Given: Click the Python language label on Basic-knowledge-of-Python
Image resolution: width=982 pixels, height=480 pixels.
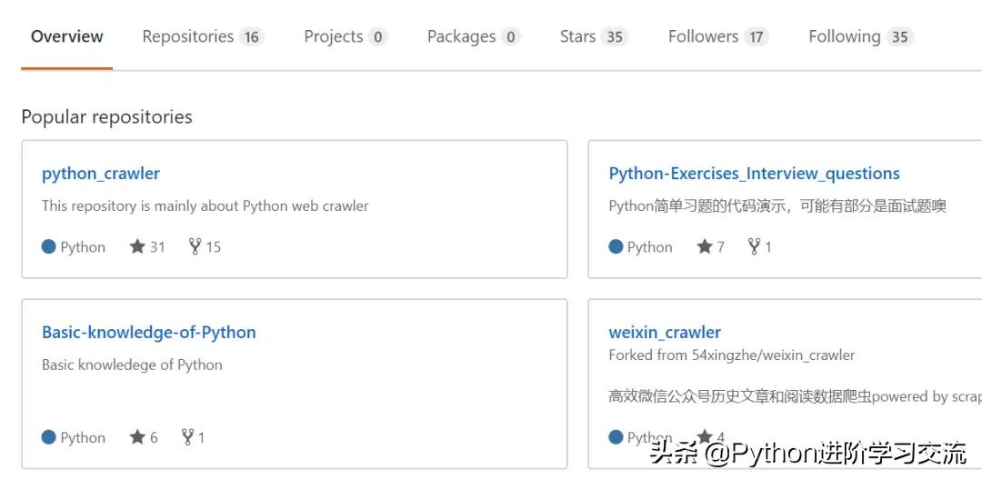Looking at the screenshot, I should coord(83,437).
